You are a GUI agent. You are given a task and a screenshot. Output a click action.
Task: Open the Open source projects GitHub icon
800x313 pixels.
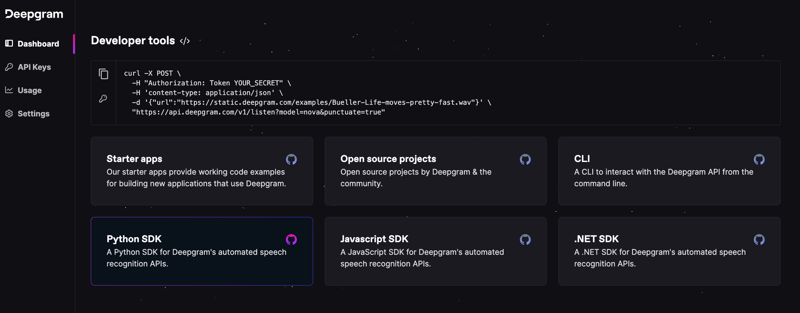click(x=525, y=159)
